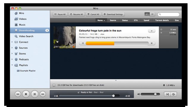Screen dimensions: 192x107
Task: Toggle shuffle playback mode
Action: 167,94
